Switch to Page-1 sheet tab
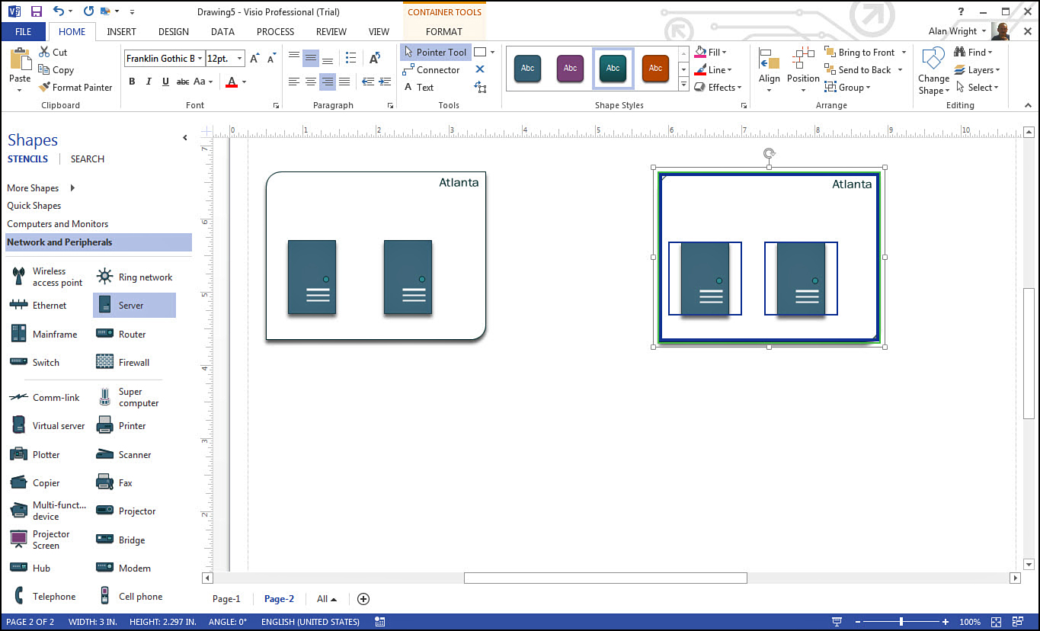This screenshot has width=1040, height=631. (x=226, y=599)
